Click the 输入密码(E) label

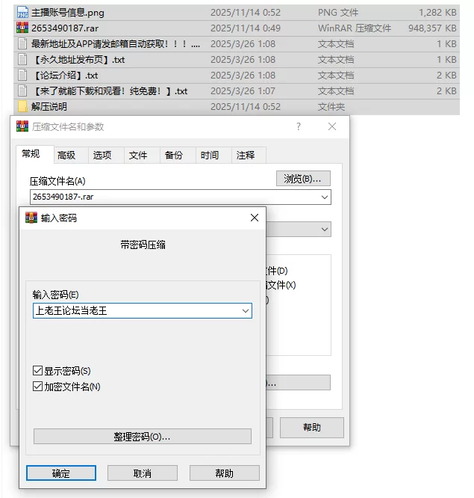pos(55,295)
